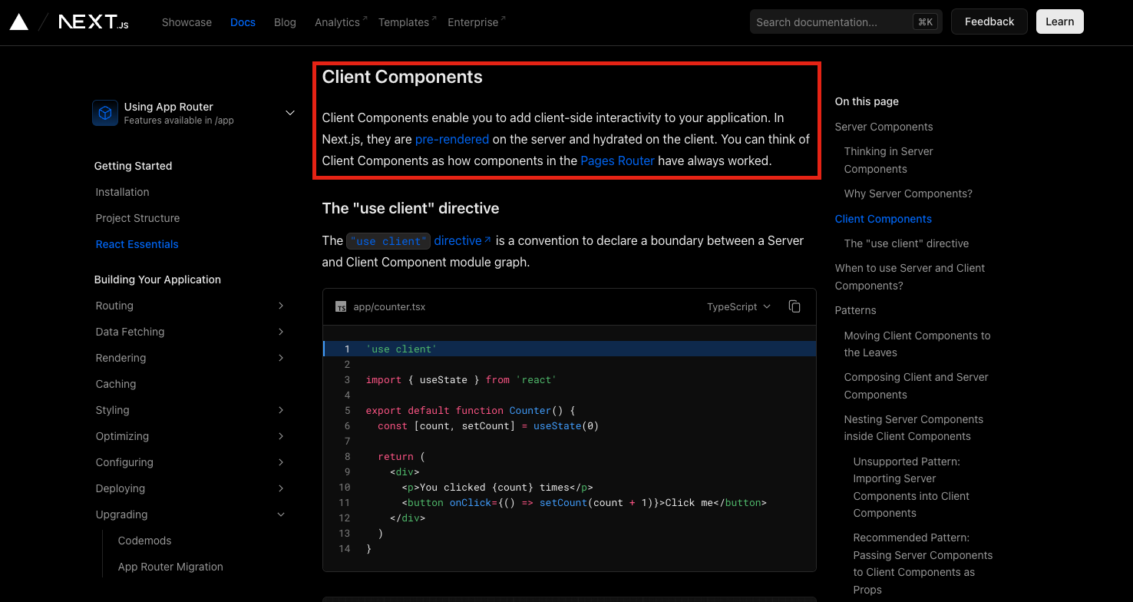Select React Essentials in the sidebar
1133x602 pixels.
137,244
